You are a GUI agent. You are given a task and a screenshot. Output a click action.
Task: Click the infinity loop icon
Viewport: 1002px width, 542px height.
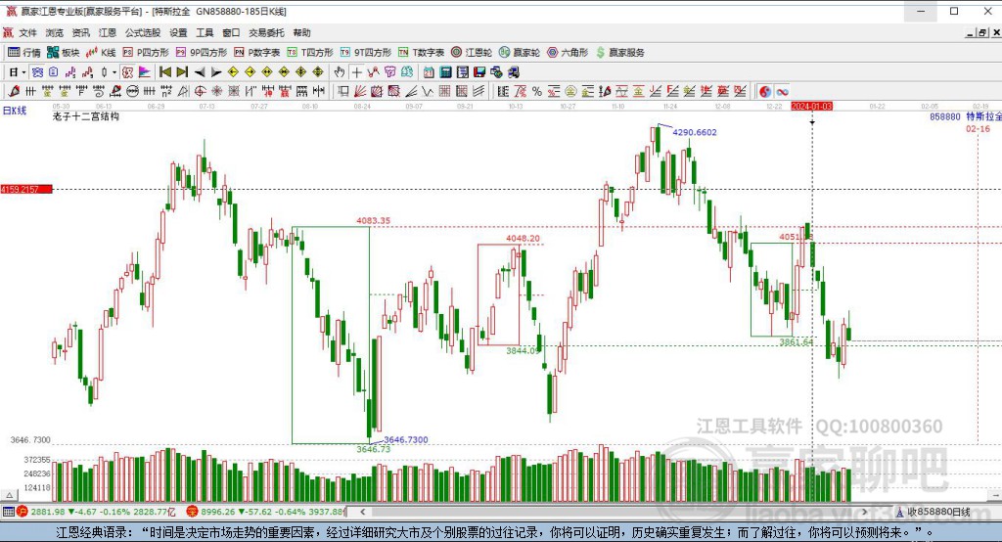[x=782, y=91]
